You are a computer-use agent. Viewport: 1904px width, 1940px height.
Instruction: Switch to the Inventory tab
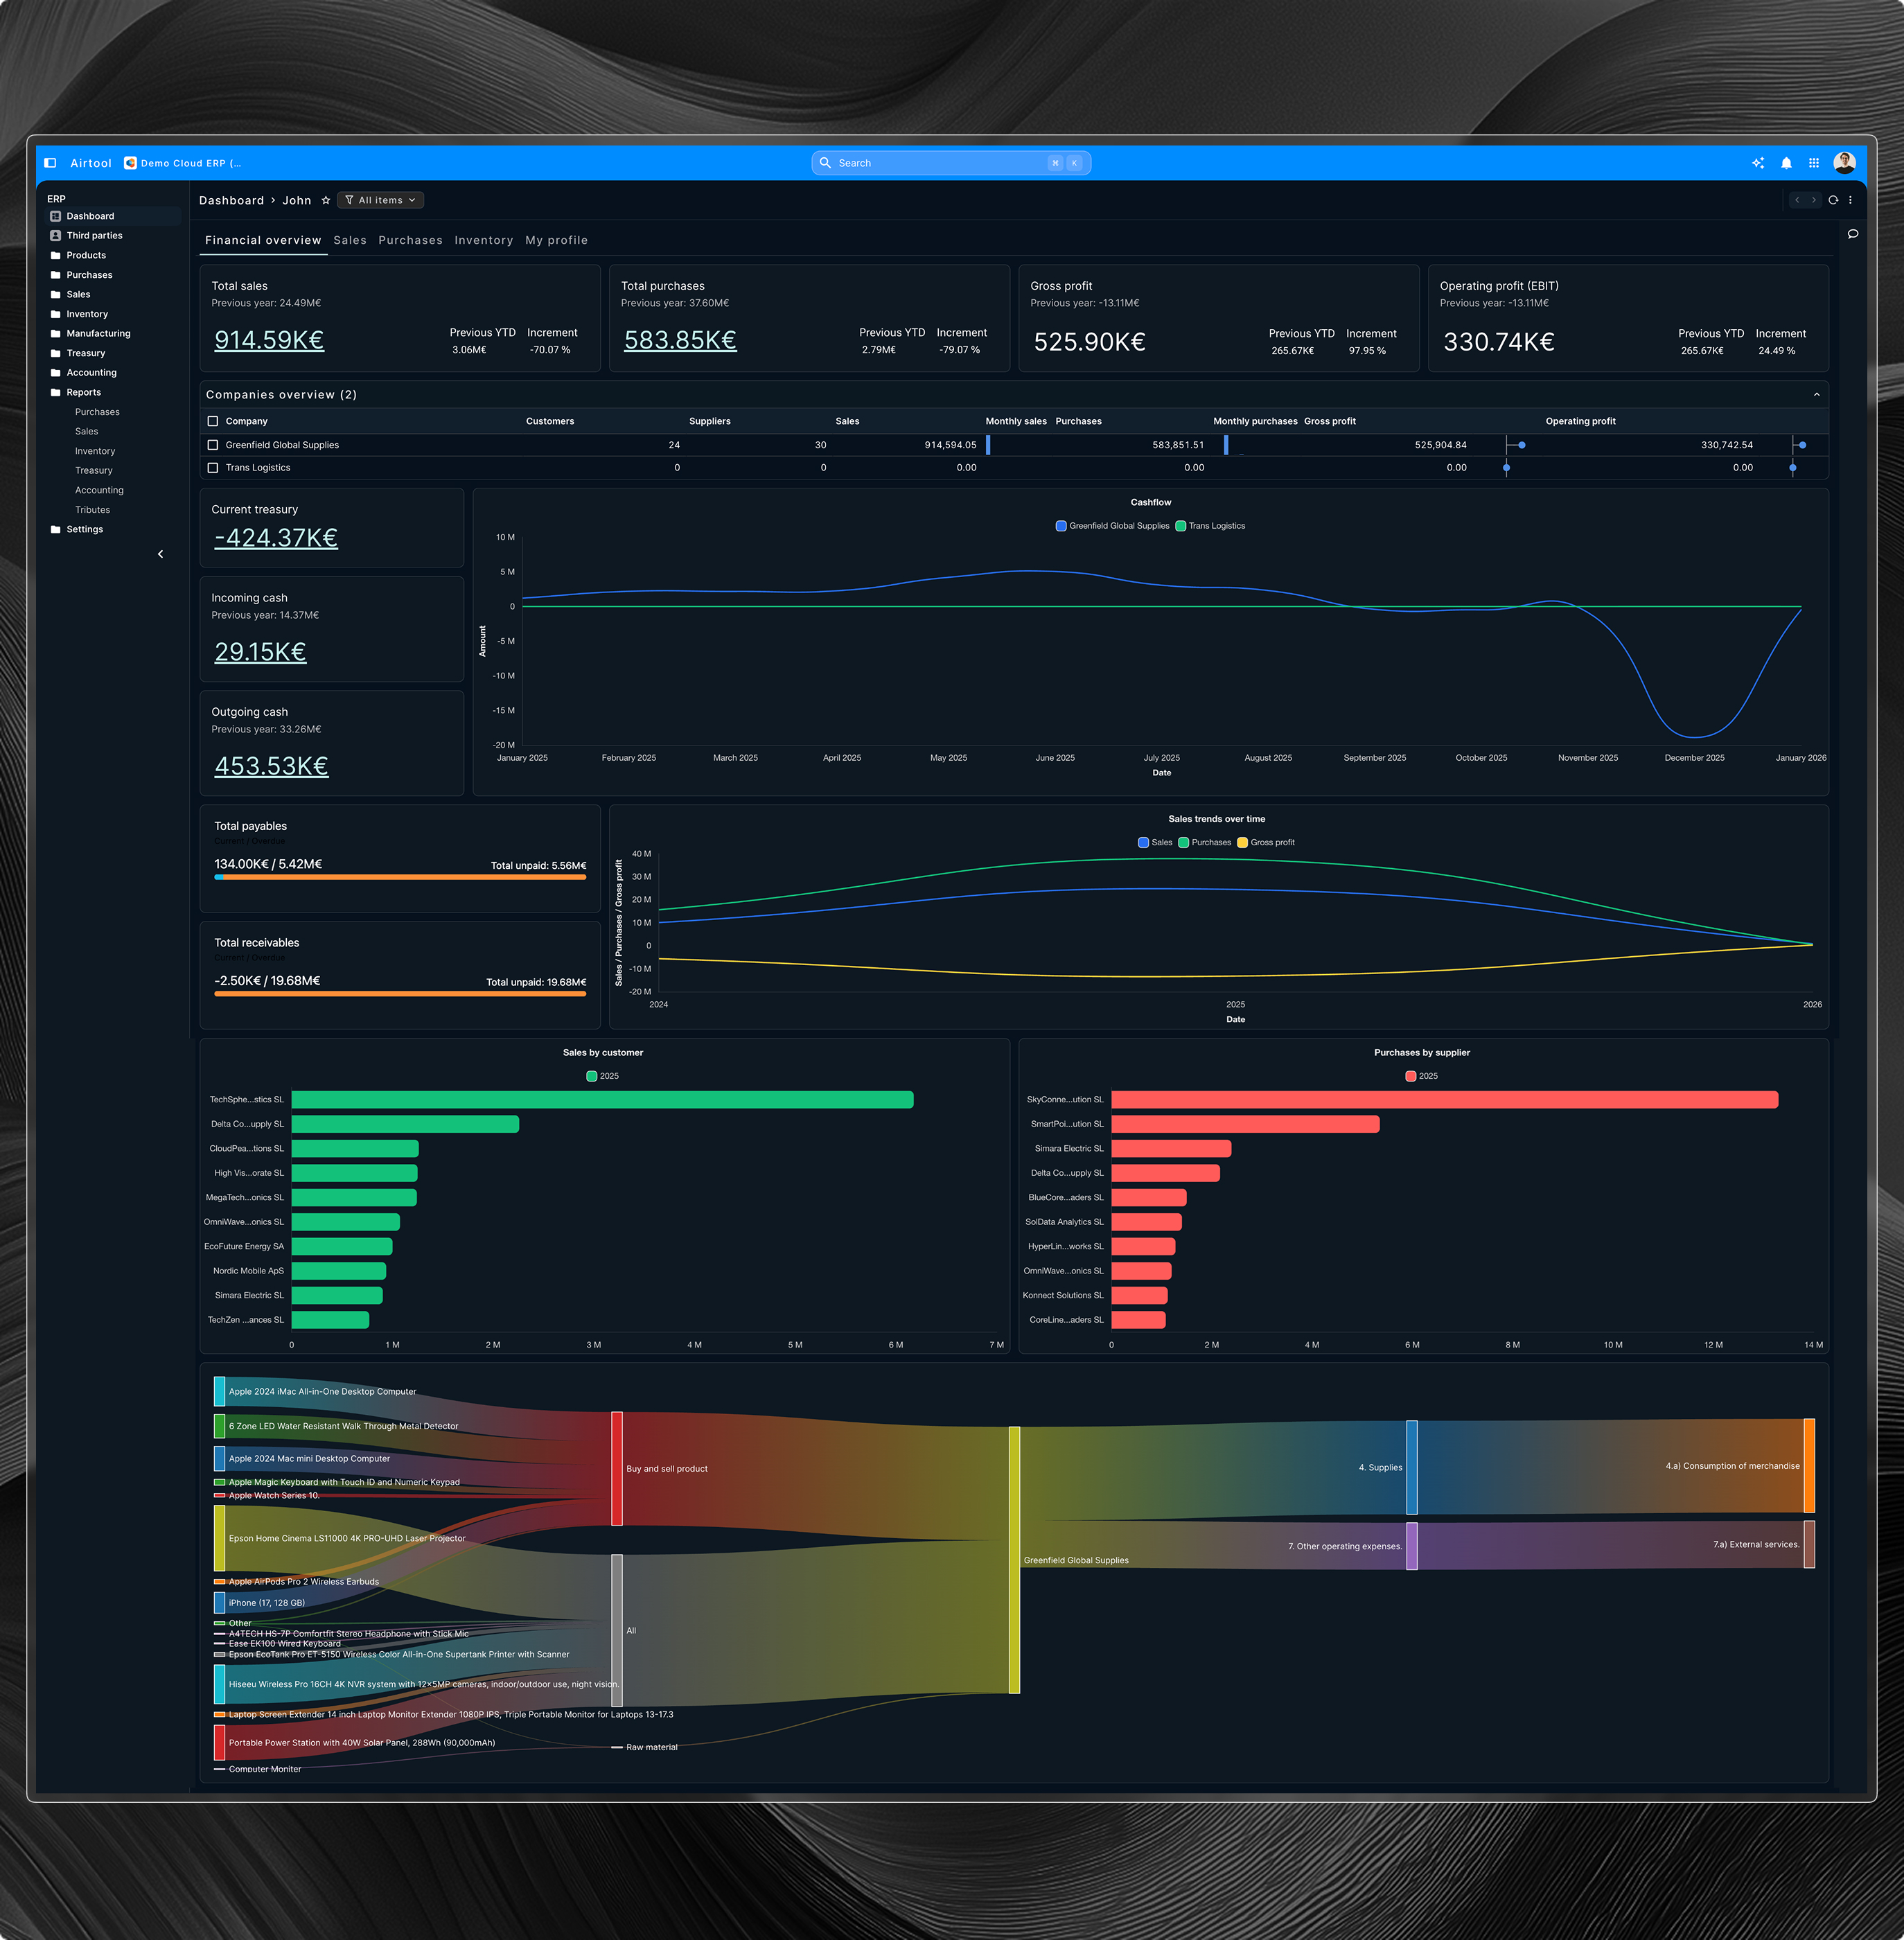(x=483, y=240)
